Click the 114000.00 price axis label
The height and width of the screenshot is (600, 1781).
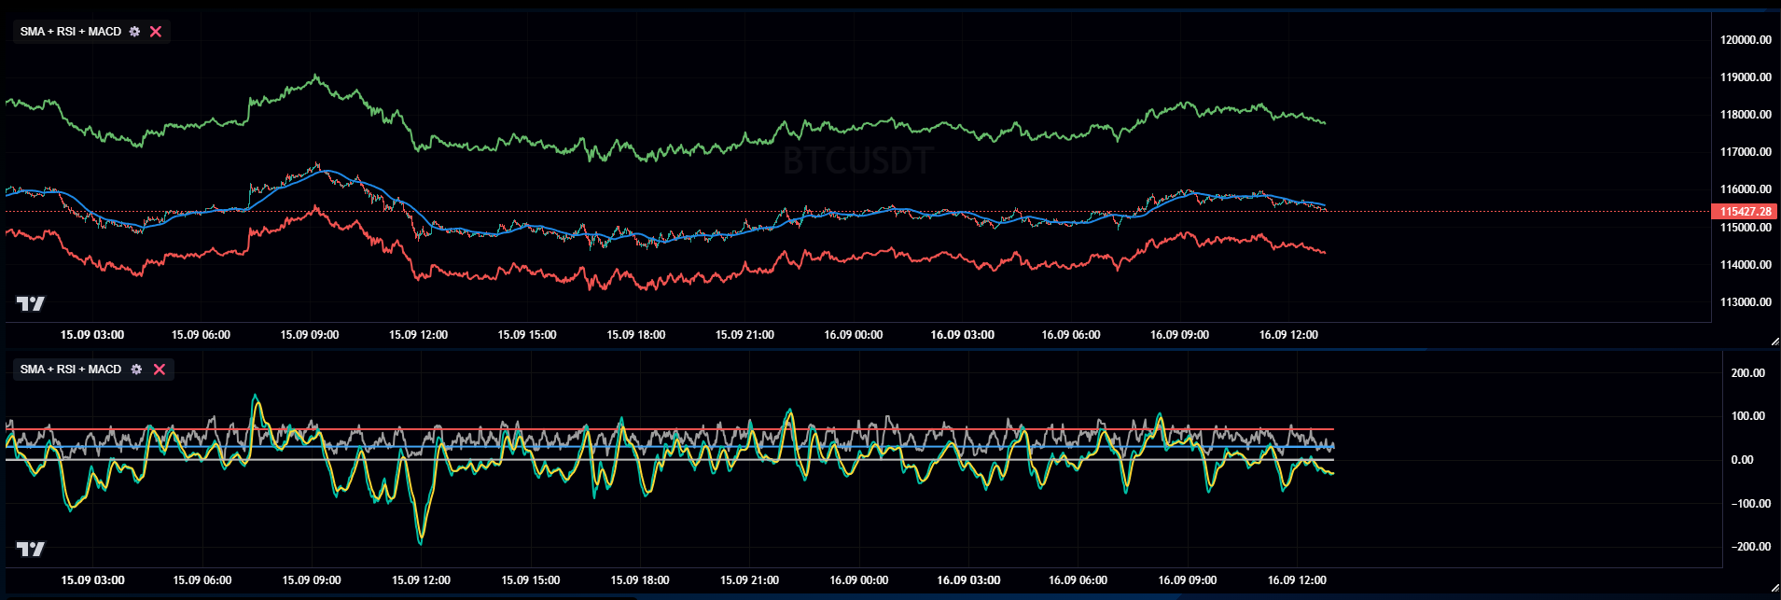point(1746,265)
